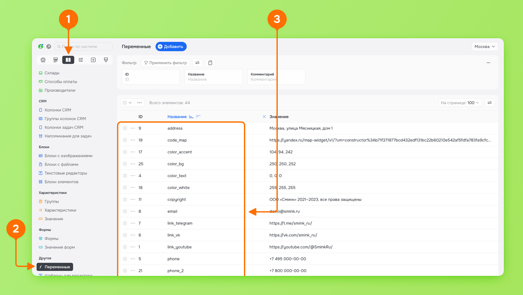Open row actions dots for email

[133, 211]
